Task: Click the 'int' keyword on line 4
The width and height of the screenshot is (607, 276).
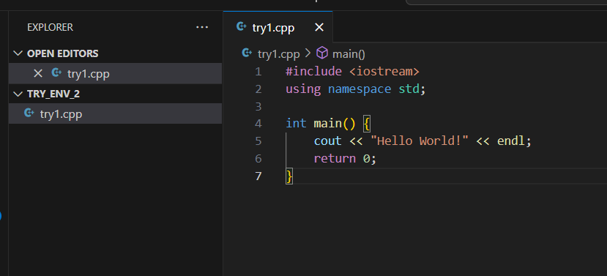Action: [296, 124]
